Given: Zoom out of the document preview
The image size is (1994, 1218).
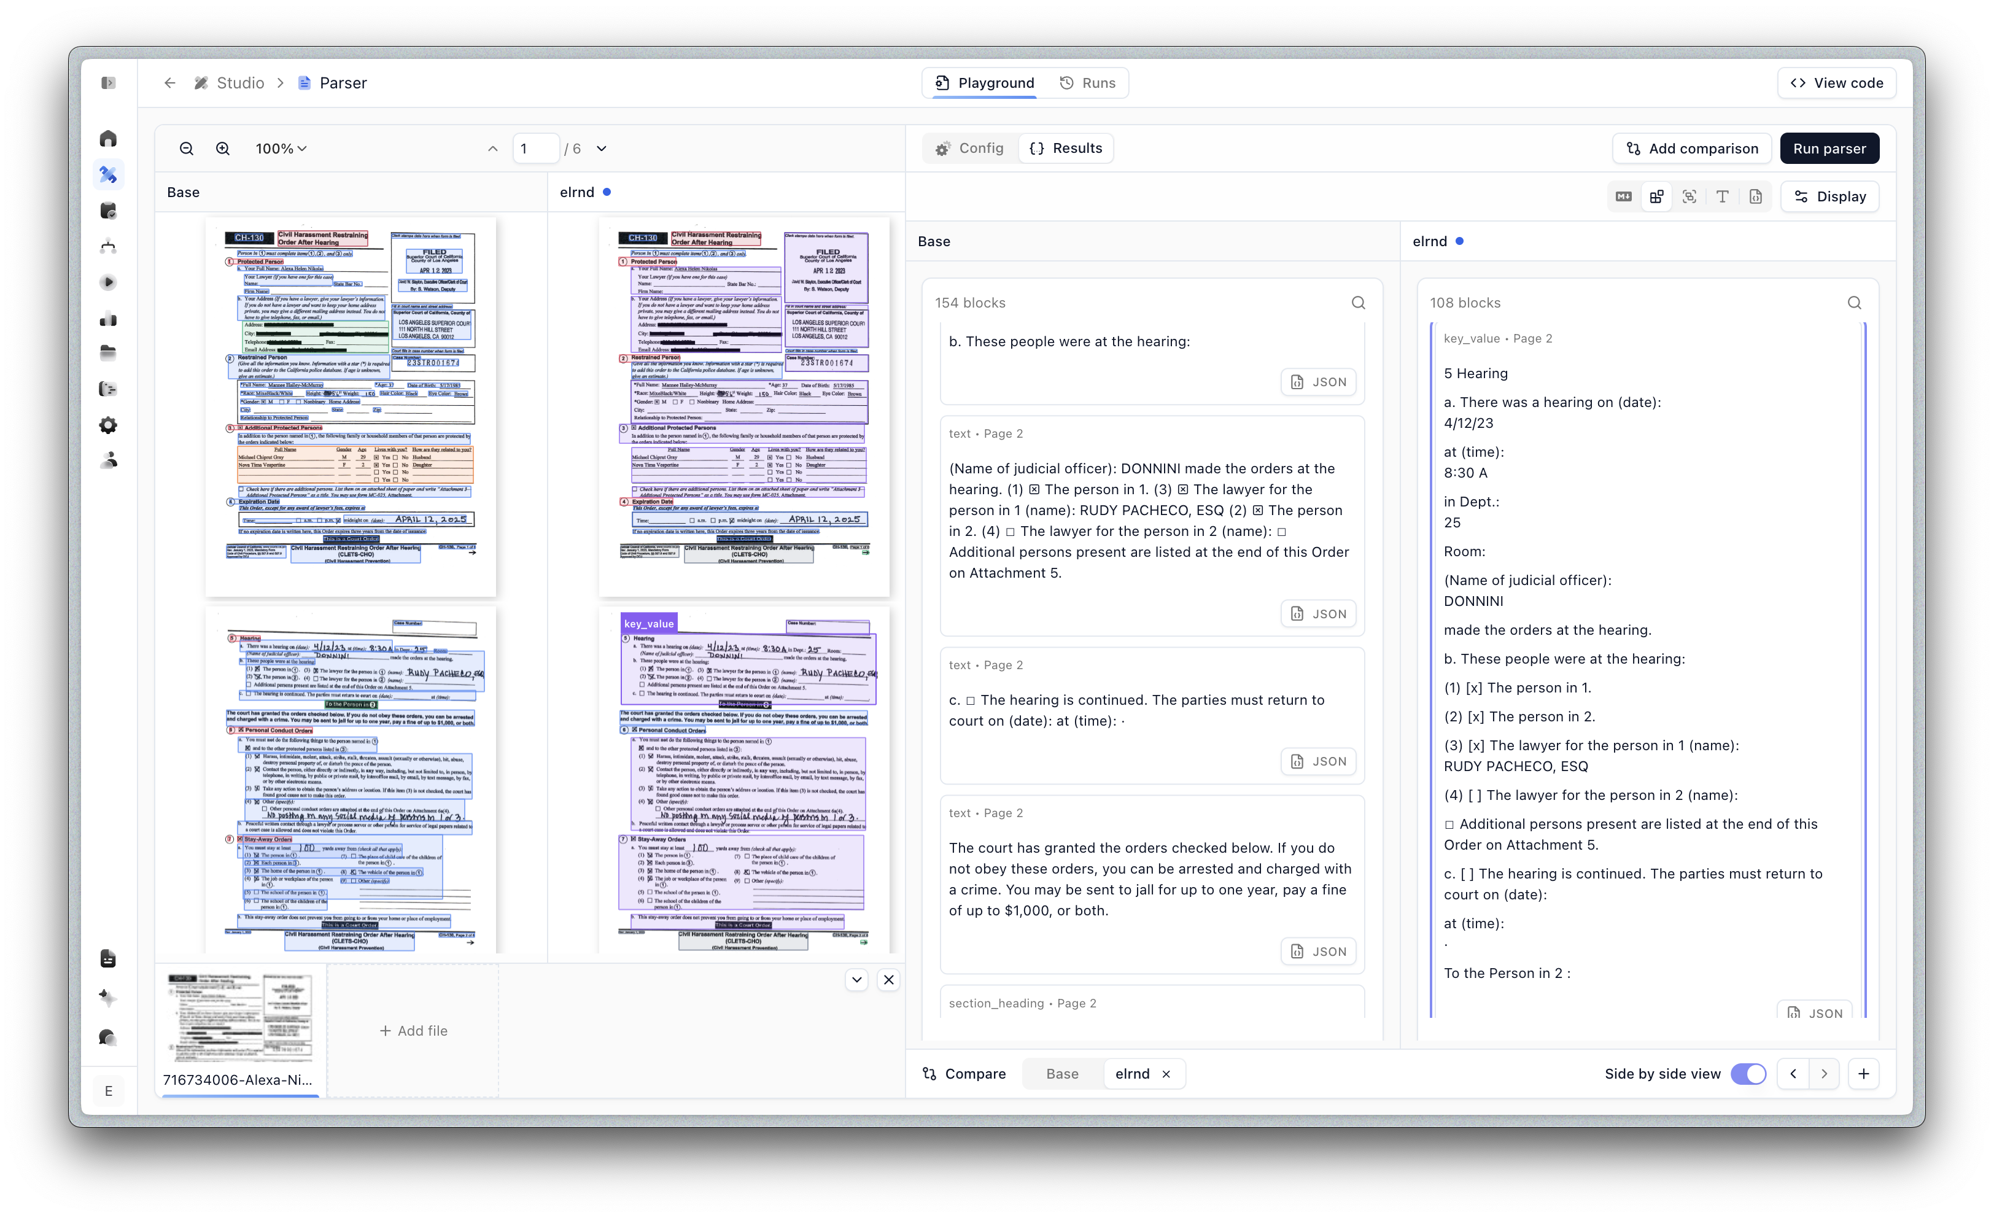Looking at the screenshot, I should pos(187,149).
